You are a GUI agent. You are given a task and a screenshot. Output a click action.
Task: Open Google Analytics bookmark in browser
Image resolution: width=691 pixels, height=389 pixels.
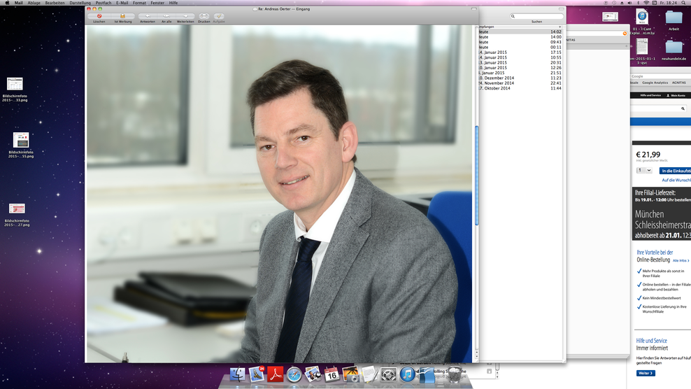coord(655,83)
